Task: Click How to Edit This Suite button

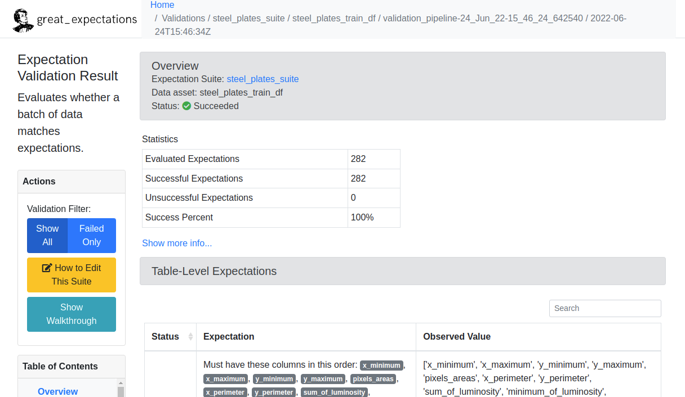Action: (x=72, y=275)
